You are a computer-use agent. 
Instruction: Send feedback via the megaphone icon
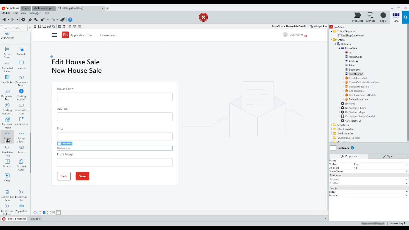click(x=63, y=20)
